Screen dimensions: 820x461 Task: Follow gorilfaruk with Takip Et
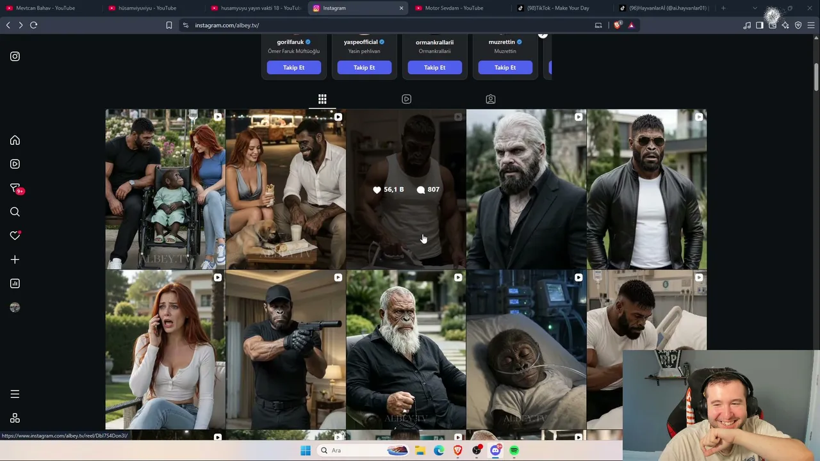pos(294,67)
